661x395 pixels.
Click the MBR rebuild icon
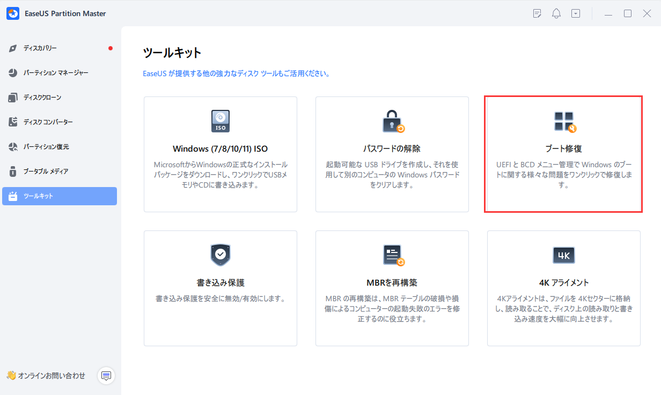(393, 255)
